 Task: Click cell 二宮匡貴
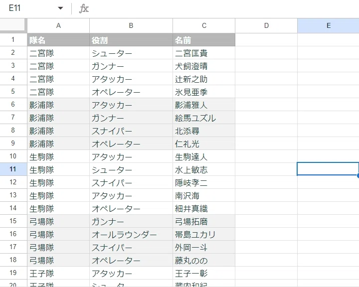204,53
